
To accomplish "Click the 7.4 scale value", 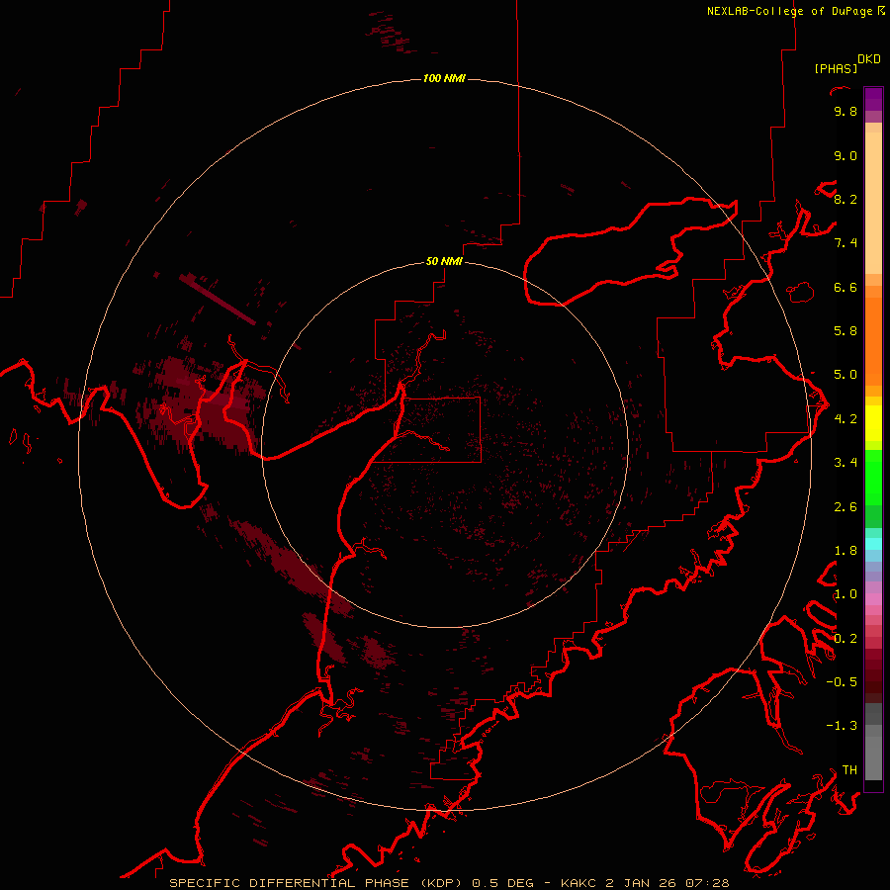I will 845,243.
